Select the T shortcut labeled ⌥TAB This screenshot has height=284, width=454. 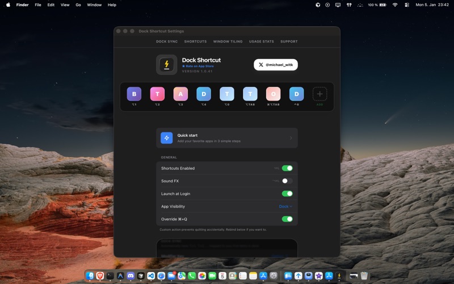250,94
